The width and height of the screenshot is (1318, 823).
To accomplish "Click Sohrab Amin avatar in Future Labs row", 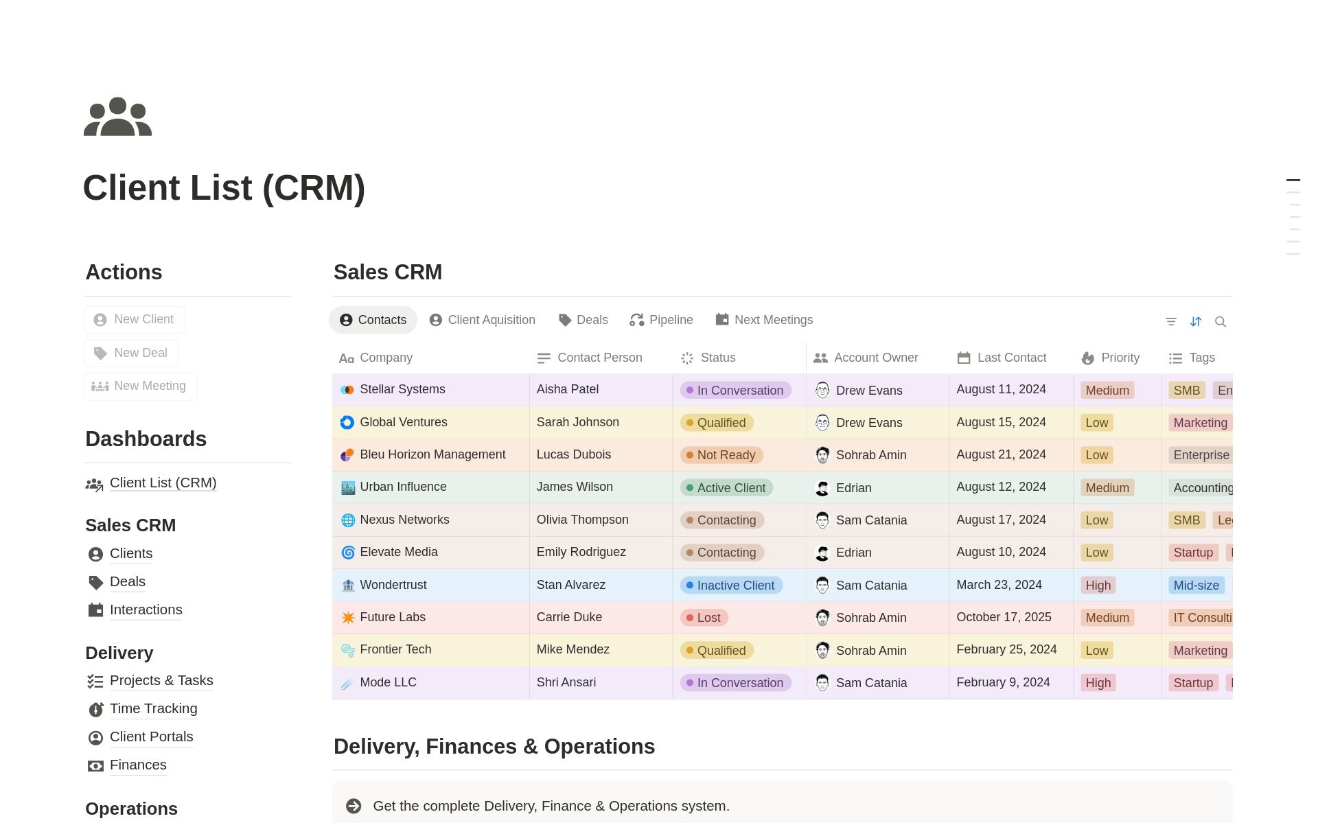I will 822,618.
